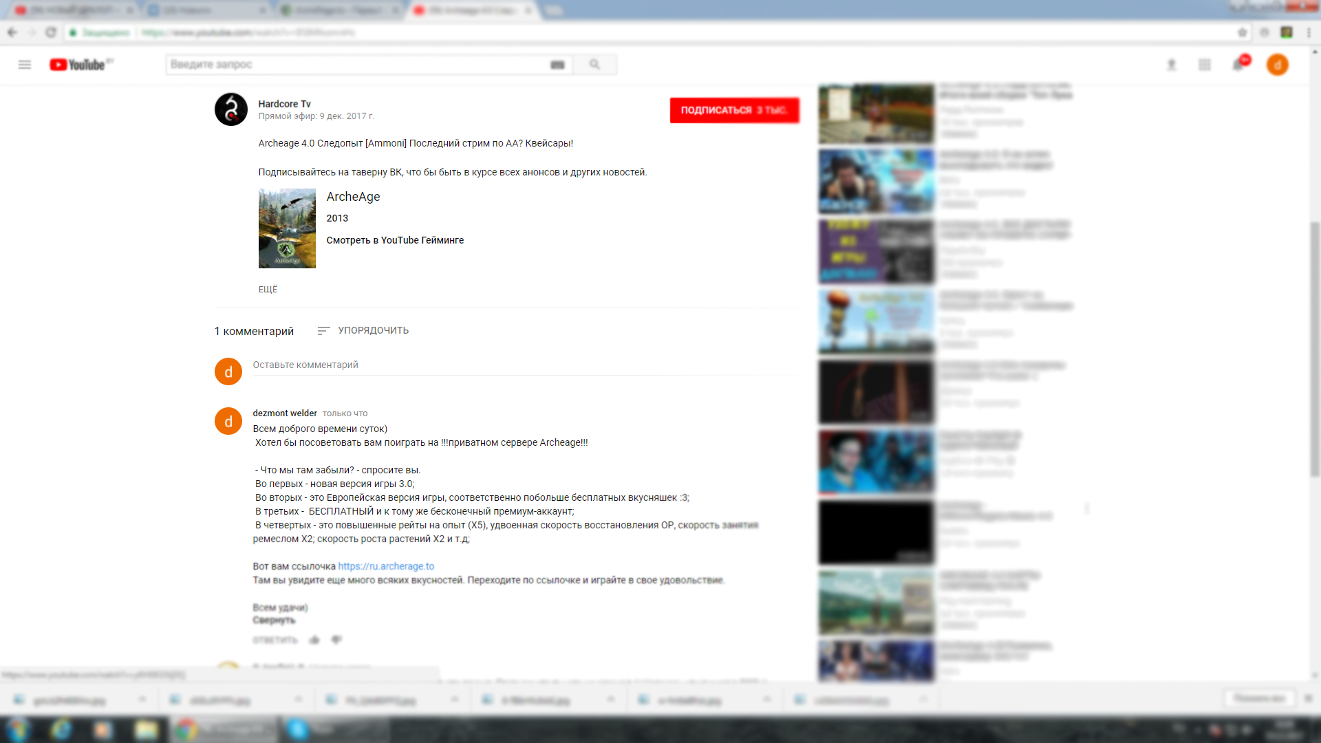The height and width of the screenshot is (743, 1321).
Task: Open the dezmont welder author name
Action: [x=285, y=413]
